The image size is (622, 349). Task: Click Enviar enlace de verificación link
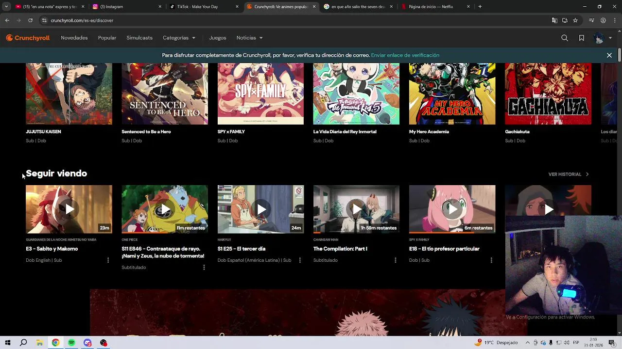[x=405, y=55]
